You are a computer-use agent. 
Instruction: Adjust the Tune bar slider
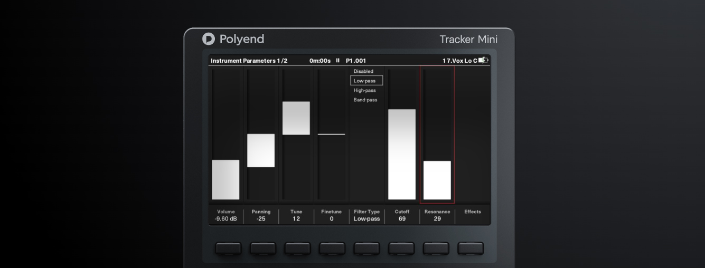pos(296,118)
